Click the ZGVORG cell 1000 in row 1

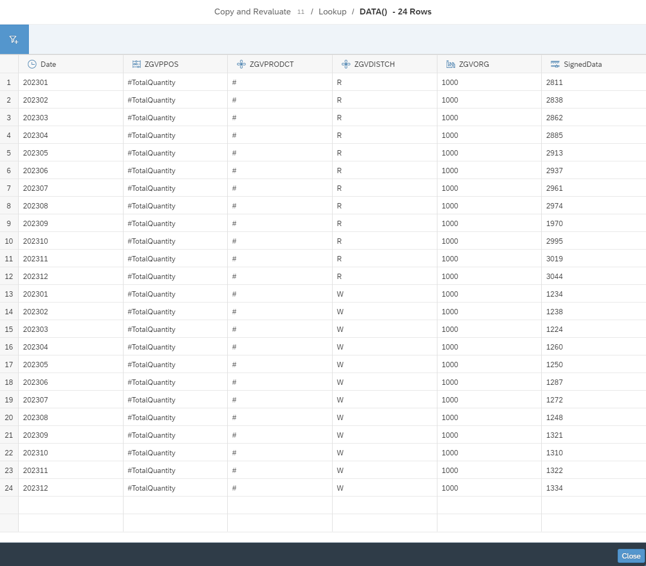(450, 82)
